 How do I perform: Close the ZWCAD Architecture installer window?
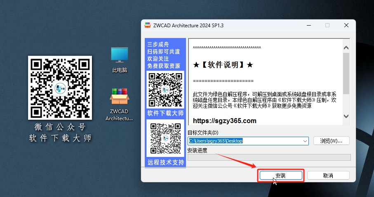click(346, 25)
